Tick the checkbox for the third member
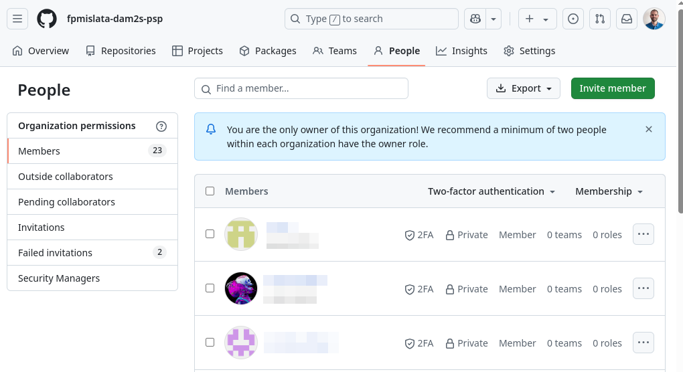 [210, 343]
